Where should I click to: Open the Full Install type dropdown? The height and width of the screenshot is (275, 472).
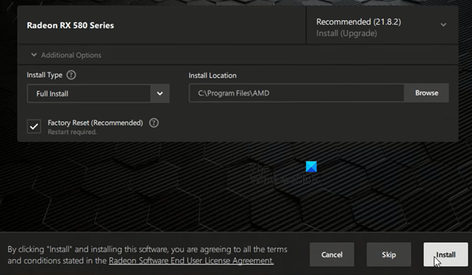pyautogui.click(x=98, y=94)
